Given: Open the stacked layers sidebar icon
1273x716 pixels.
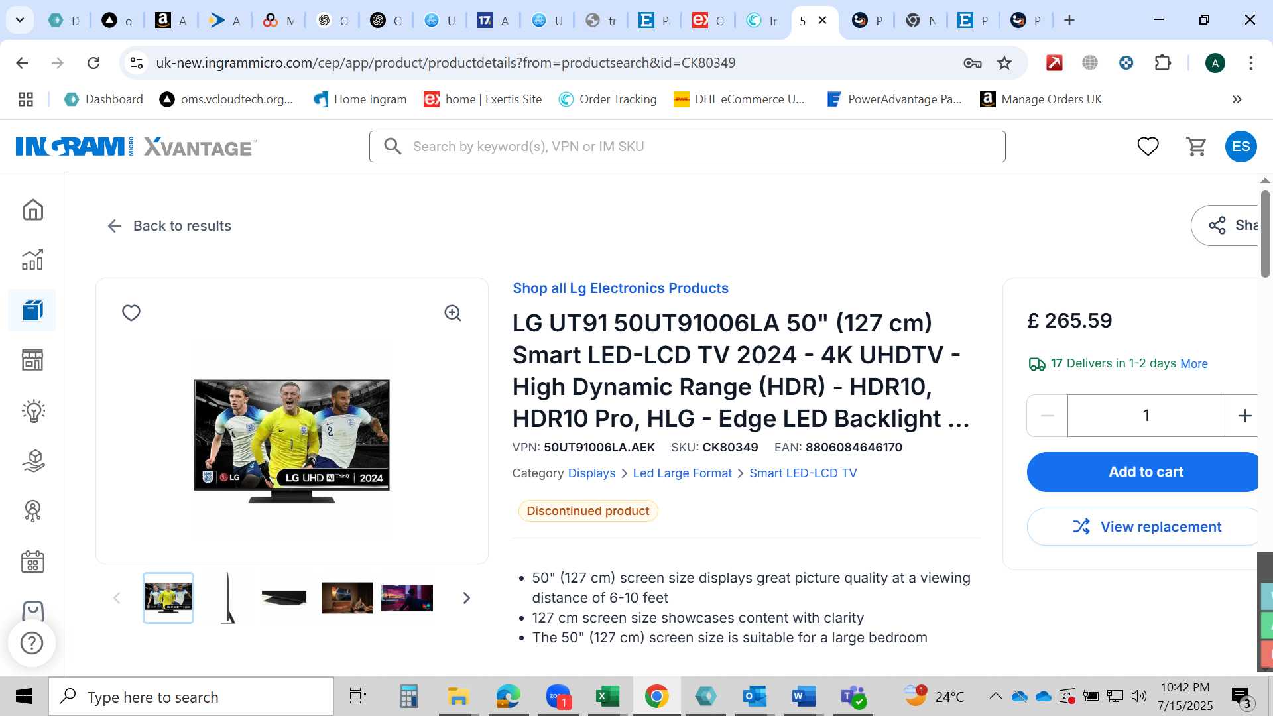Looking at the screenshot, I should click(x=32, y=461).
